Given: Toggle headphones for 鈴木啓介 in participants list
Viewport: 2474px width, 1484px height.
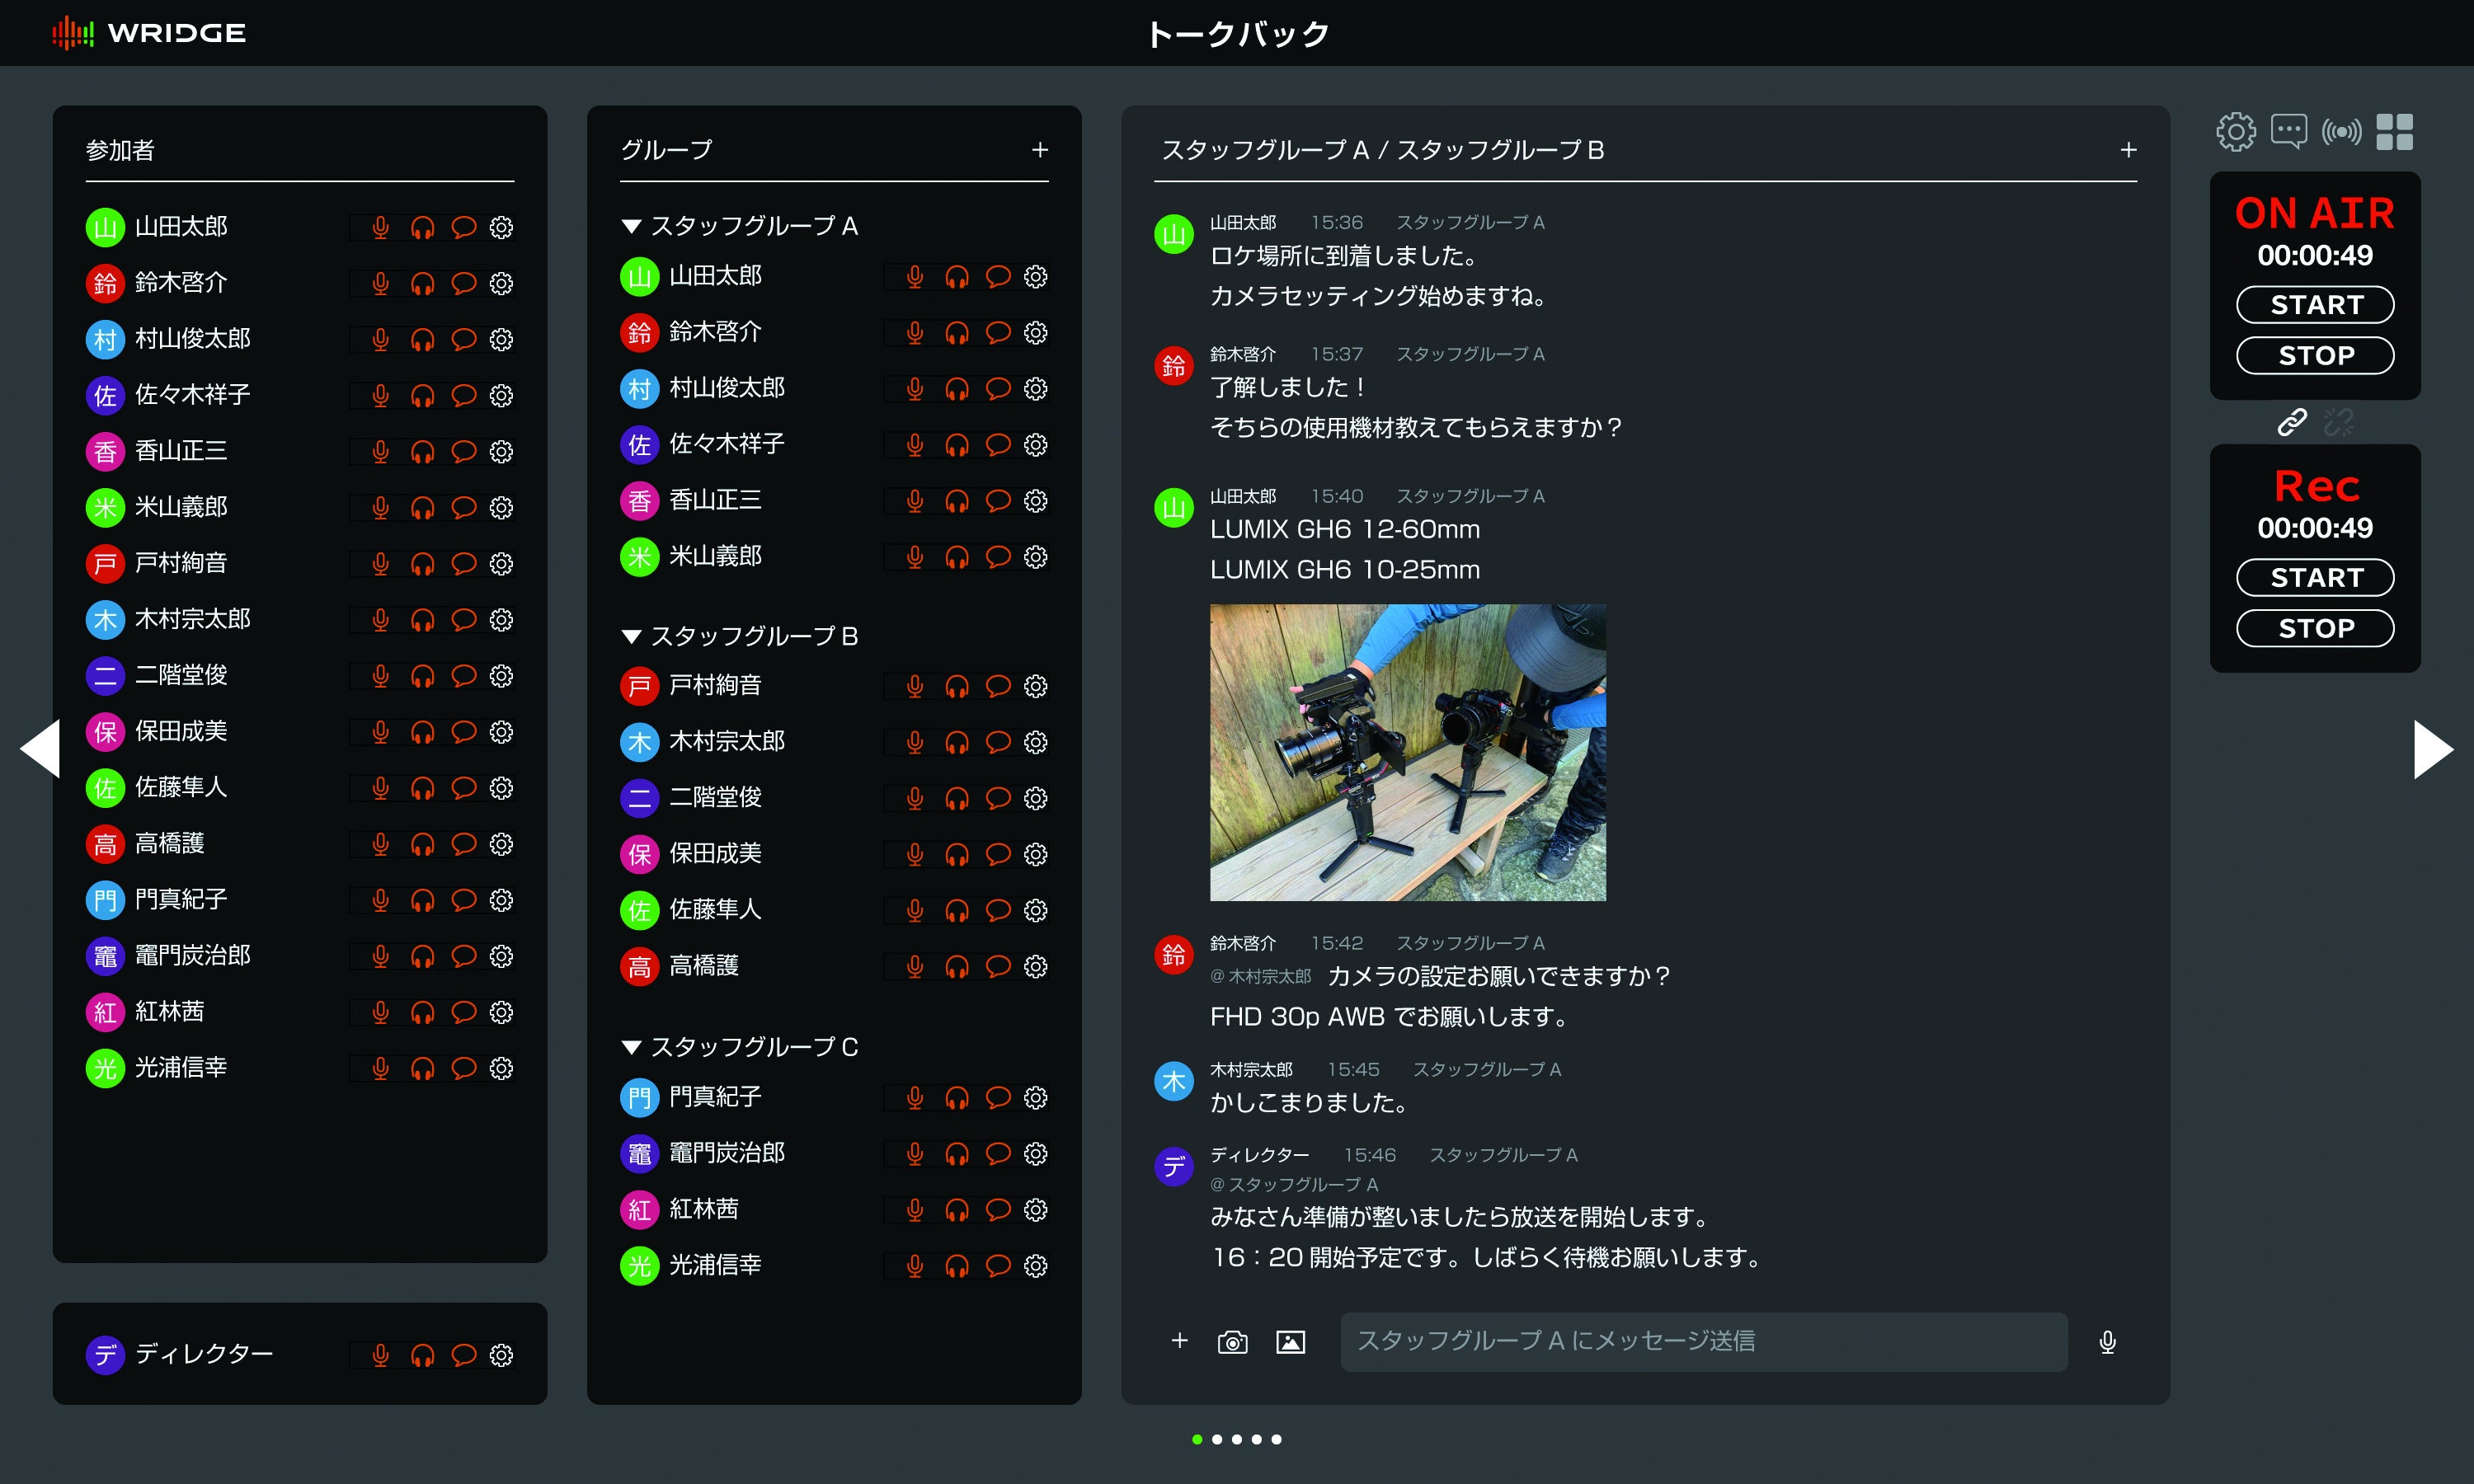Looking at the screenshot, I should click(422, 284).
